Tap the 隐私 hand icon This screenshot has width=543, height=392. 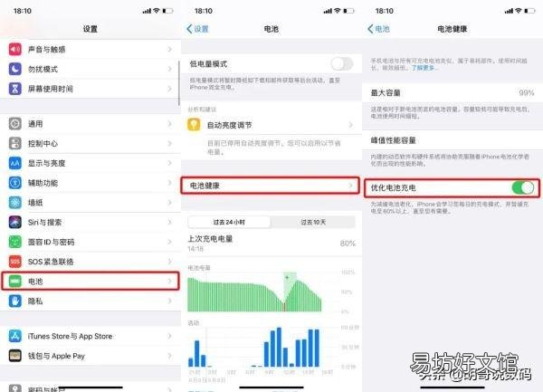coord(14,301)
